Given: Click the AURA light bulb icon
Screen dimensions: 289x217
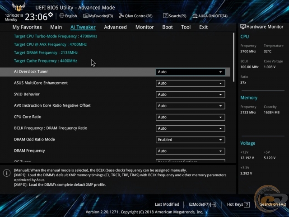Looking at the screenshot, I should tap(195, 16).
